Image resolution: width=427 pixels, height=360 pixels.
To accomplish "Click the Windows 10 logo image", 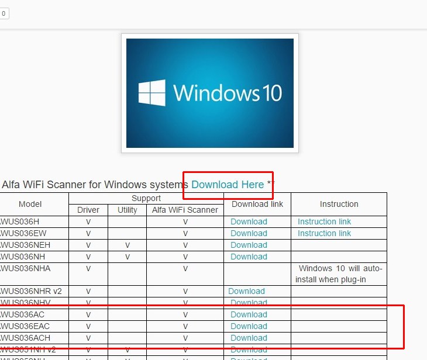I will click(x=210, y=93).
